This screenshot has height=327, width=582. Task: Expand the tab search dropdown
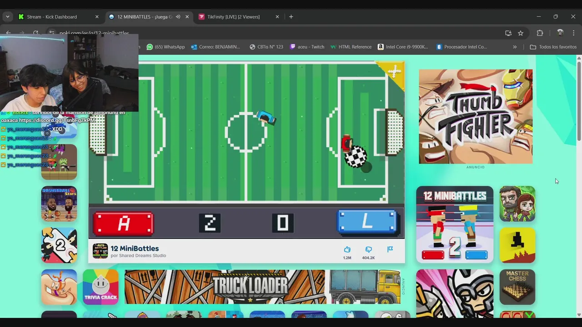coord(7,17)
